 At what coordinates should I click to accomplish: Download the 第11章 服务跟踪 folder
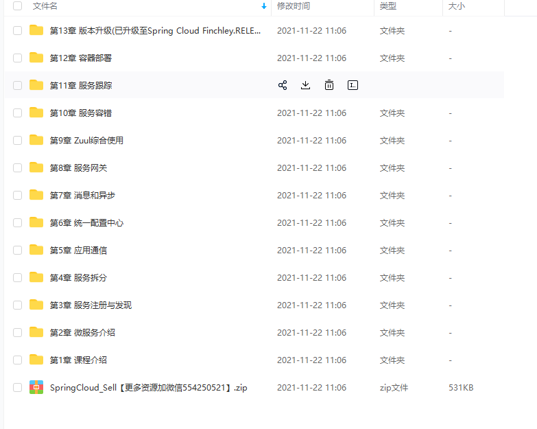coord(305,85)
